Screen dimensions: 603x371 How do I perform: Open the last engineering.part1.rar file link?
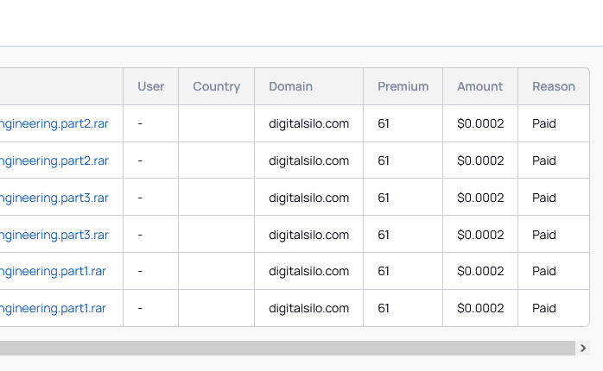53,308
